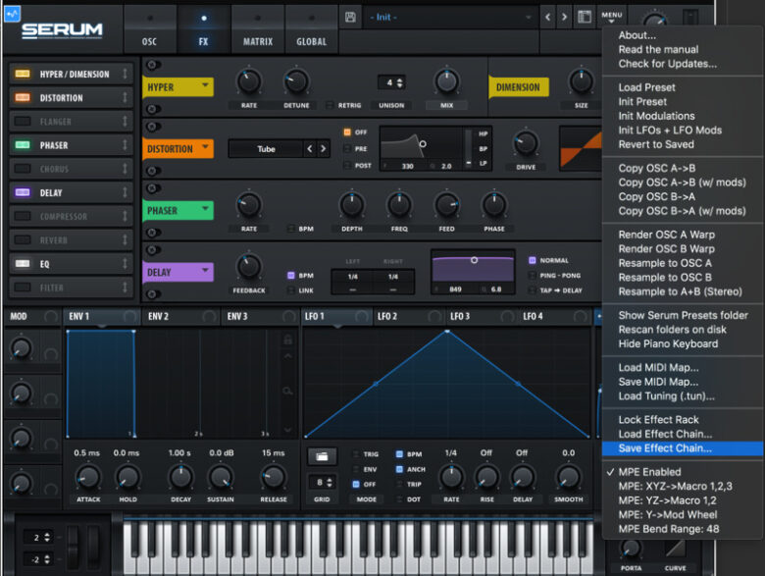Click the envelope lock icon
This screenshot has width=765, height=576.
287,340
